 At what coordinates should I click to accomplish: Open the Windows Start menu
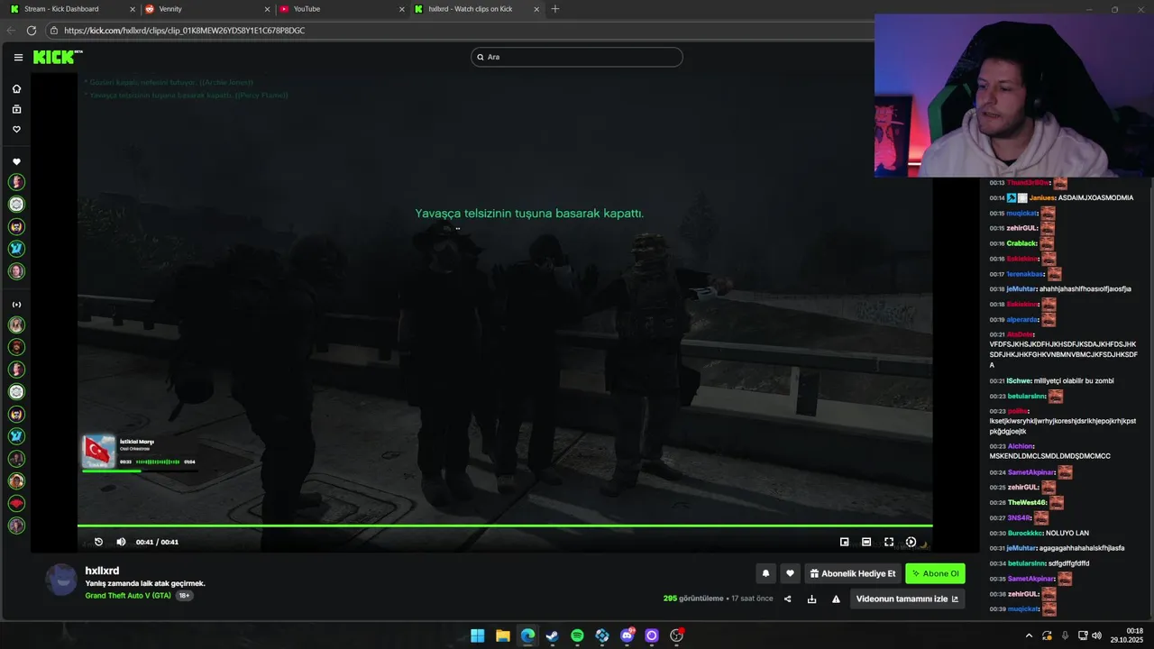point(477,635)
